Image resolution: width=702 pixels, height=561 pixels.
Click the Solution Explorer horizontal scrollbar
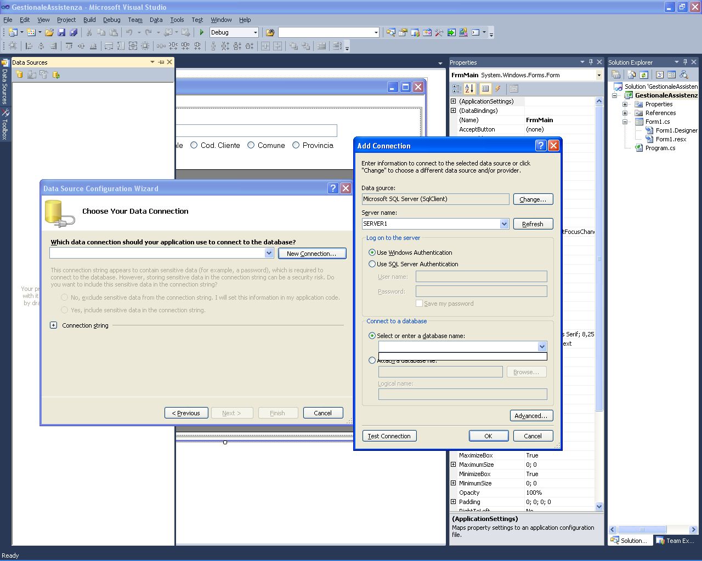pyautogui.click(x=642, y=530)
